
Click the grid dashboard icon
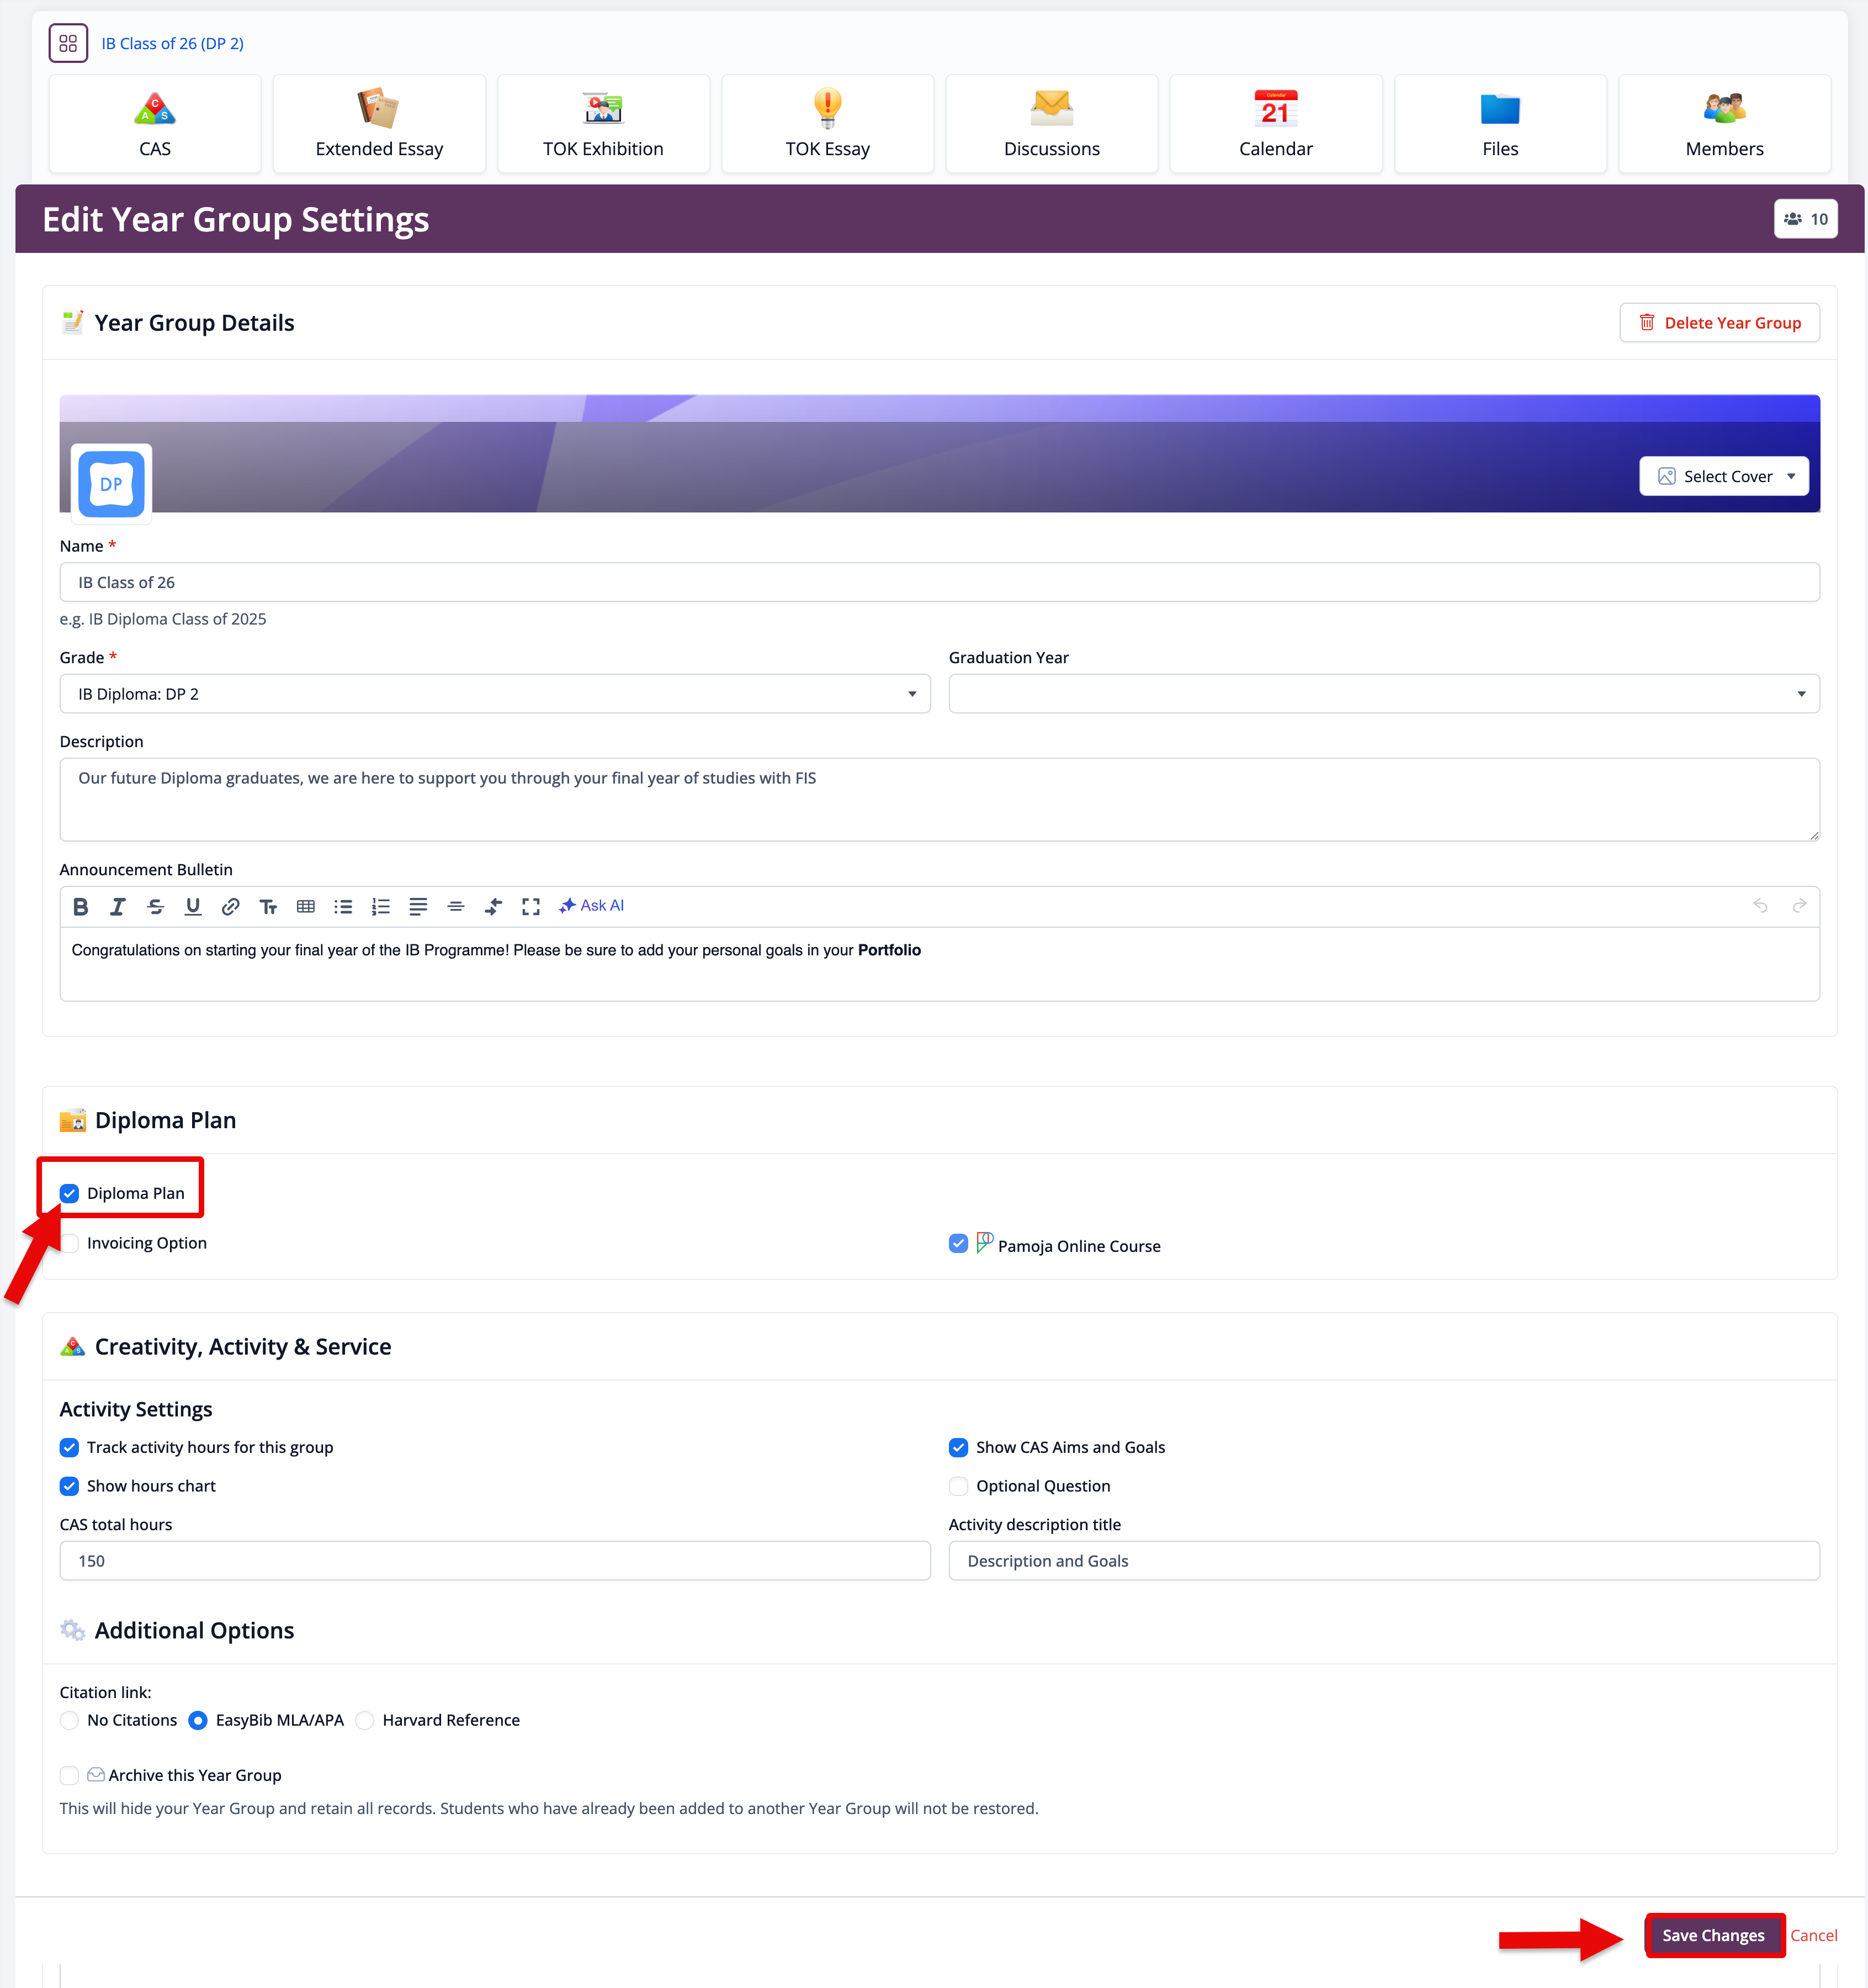tap(68, 43)
